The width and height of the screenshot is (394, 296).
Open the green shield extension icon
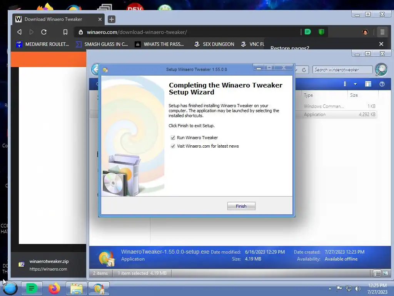[321, 32]
